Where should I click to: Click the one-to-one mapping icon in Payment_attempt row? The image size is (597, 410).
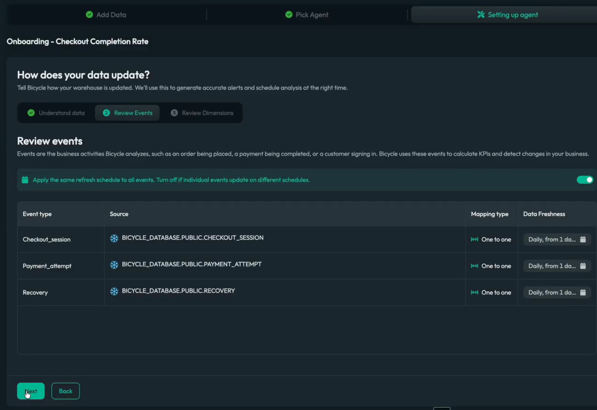(x=474, y=266)
